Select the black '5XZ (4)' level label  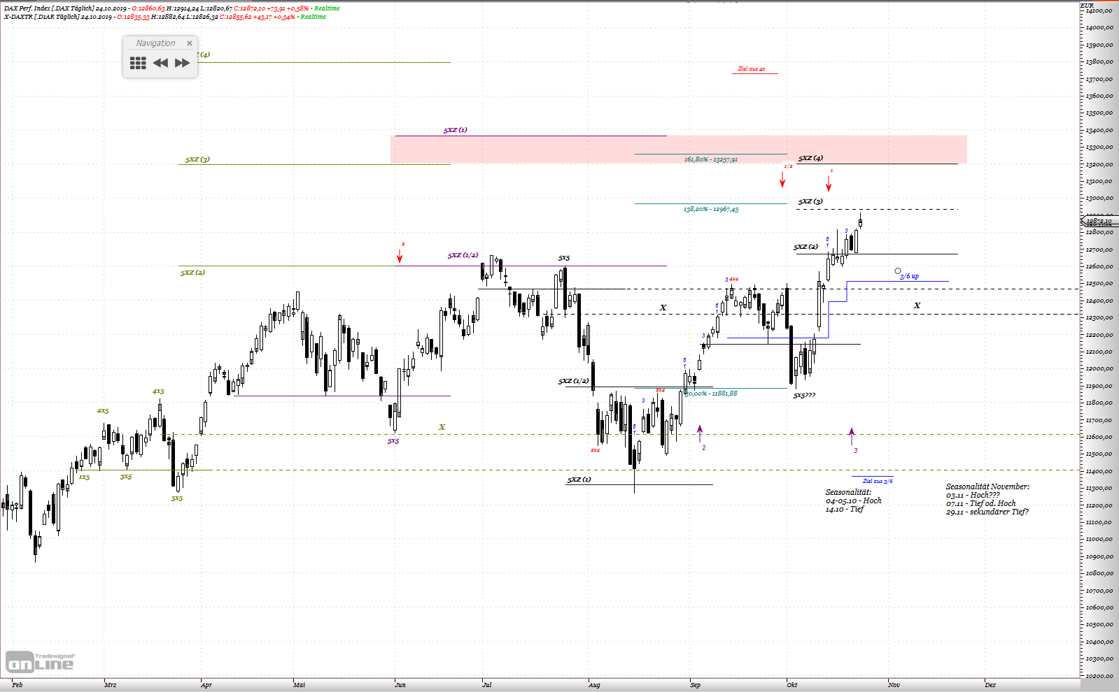coord(810,158)
